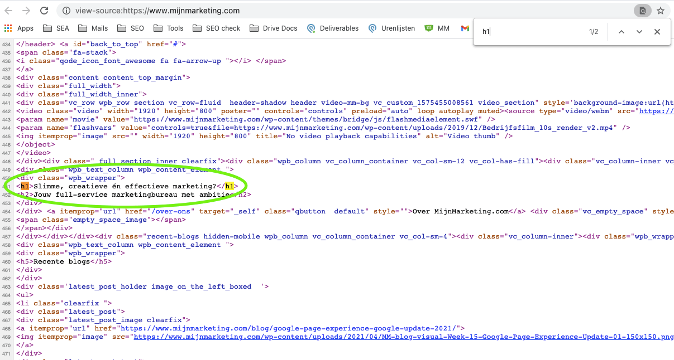Reload the page with the refresh icon
The height and width of the screenshot is (360, 674).
pyautogui.click(x=44, y=11)
